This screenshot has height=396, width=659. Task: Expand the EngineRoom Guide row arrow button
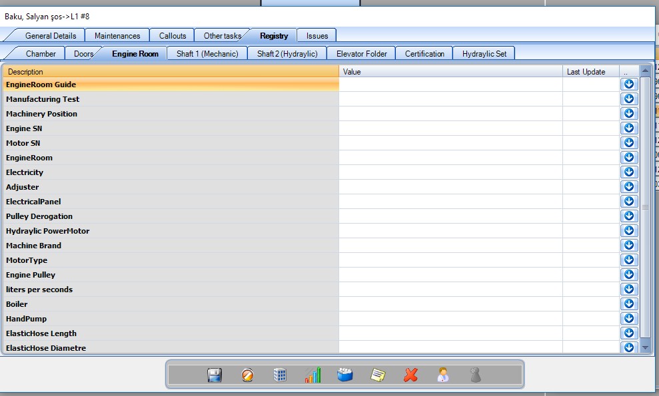[x=628, y=85]
